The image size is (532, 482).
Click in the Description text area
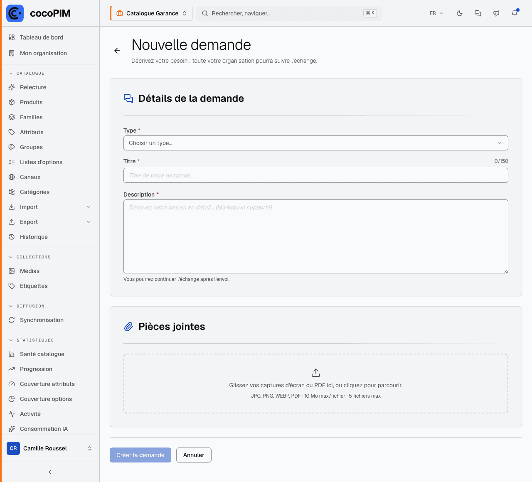point(316,236)
